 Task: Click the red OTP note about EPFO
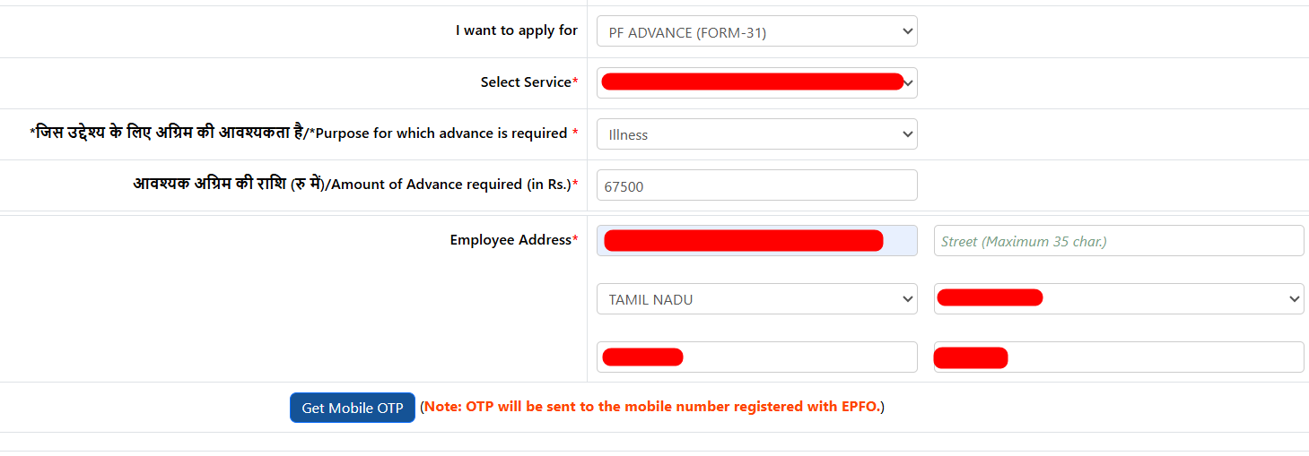[652, 407]
